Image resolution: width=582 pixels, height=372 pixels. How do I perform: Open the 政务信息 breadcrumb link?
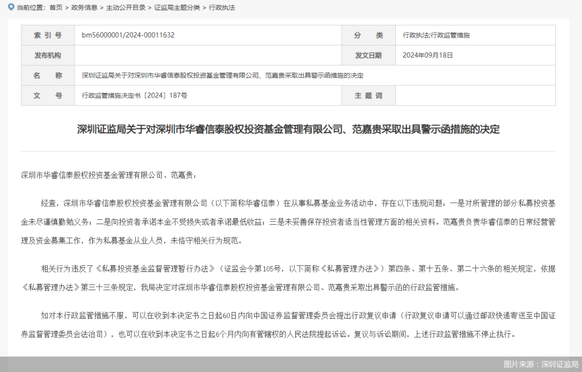coord(84,7)
